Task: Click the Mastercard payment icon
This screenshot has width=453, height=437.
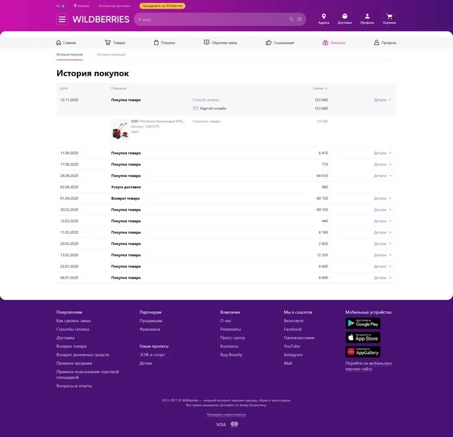Action: (x=234, y=424)
